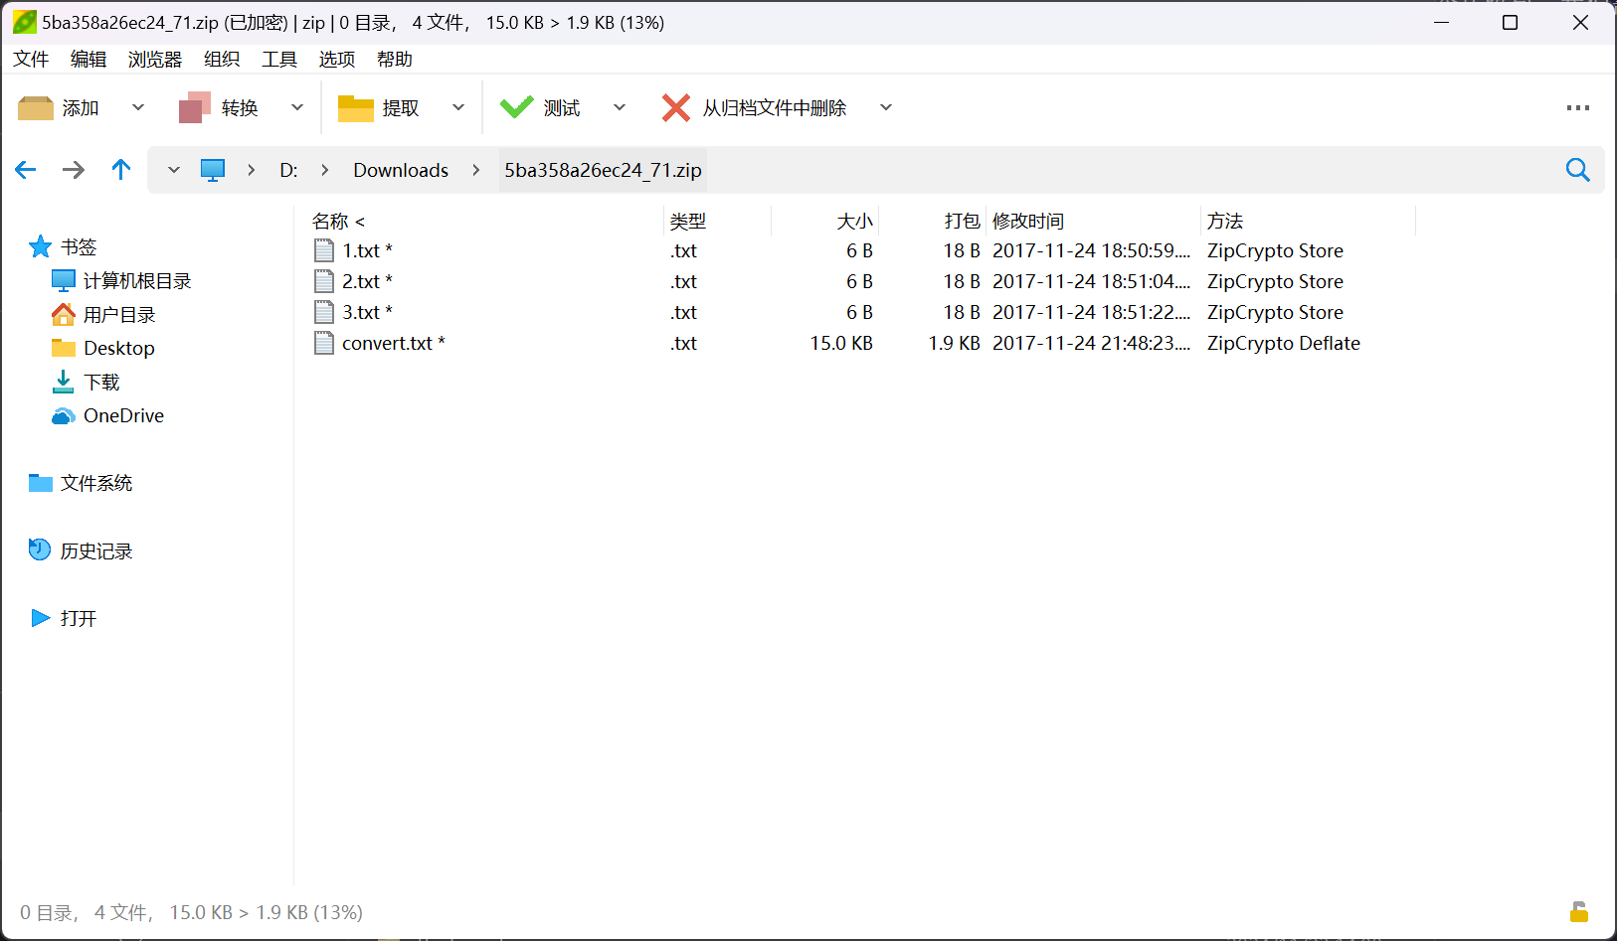Sort by the 大小 (Size) column header

tap(855, 221)
